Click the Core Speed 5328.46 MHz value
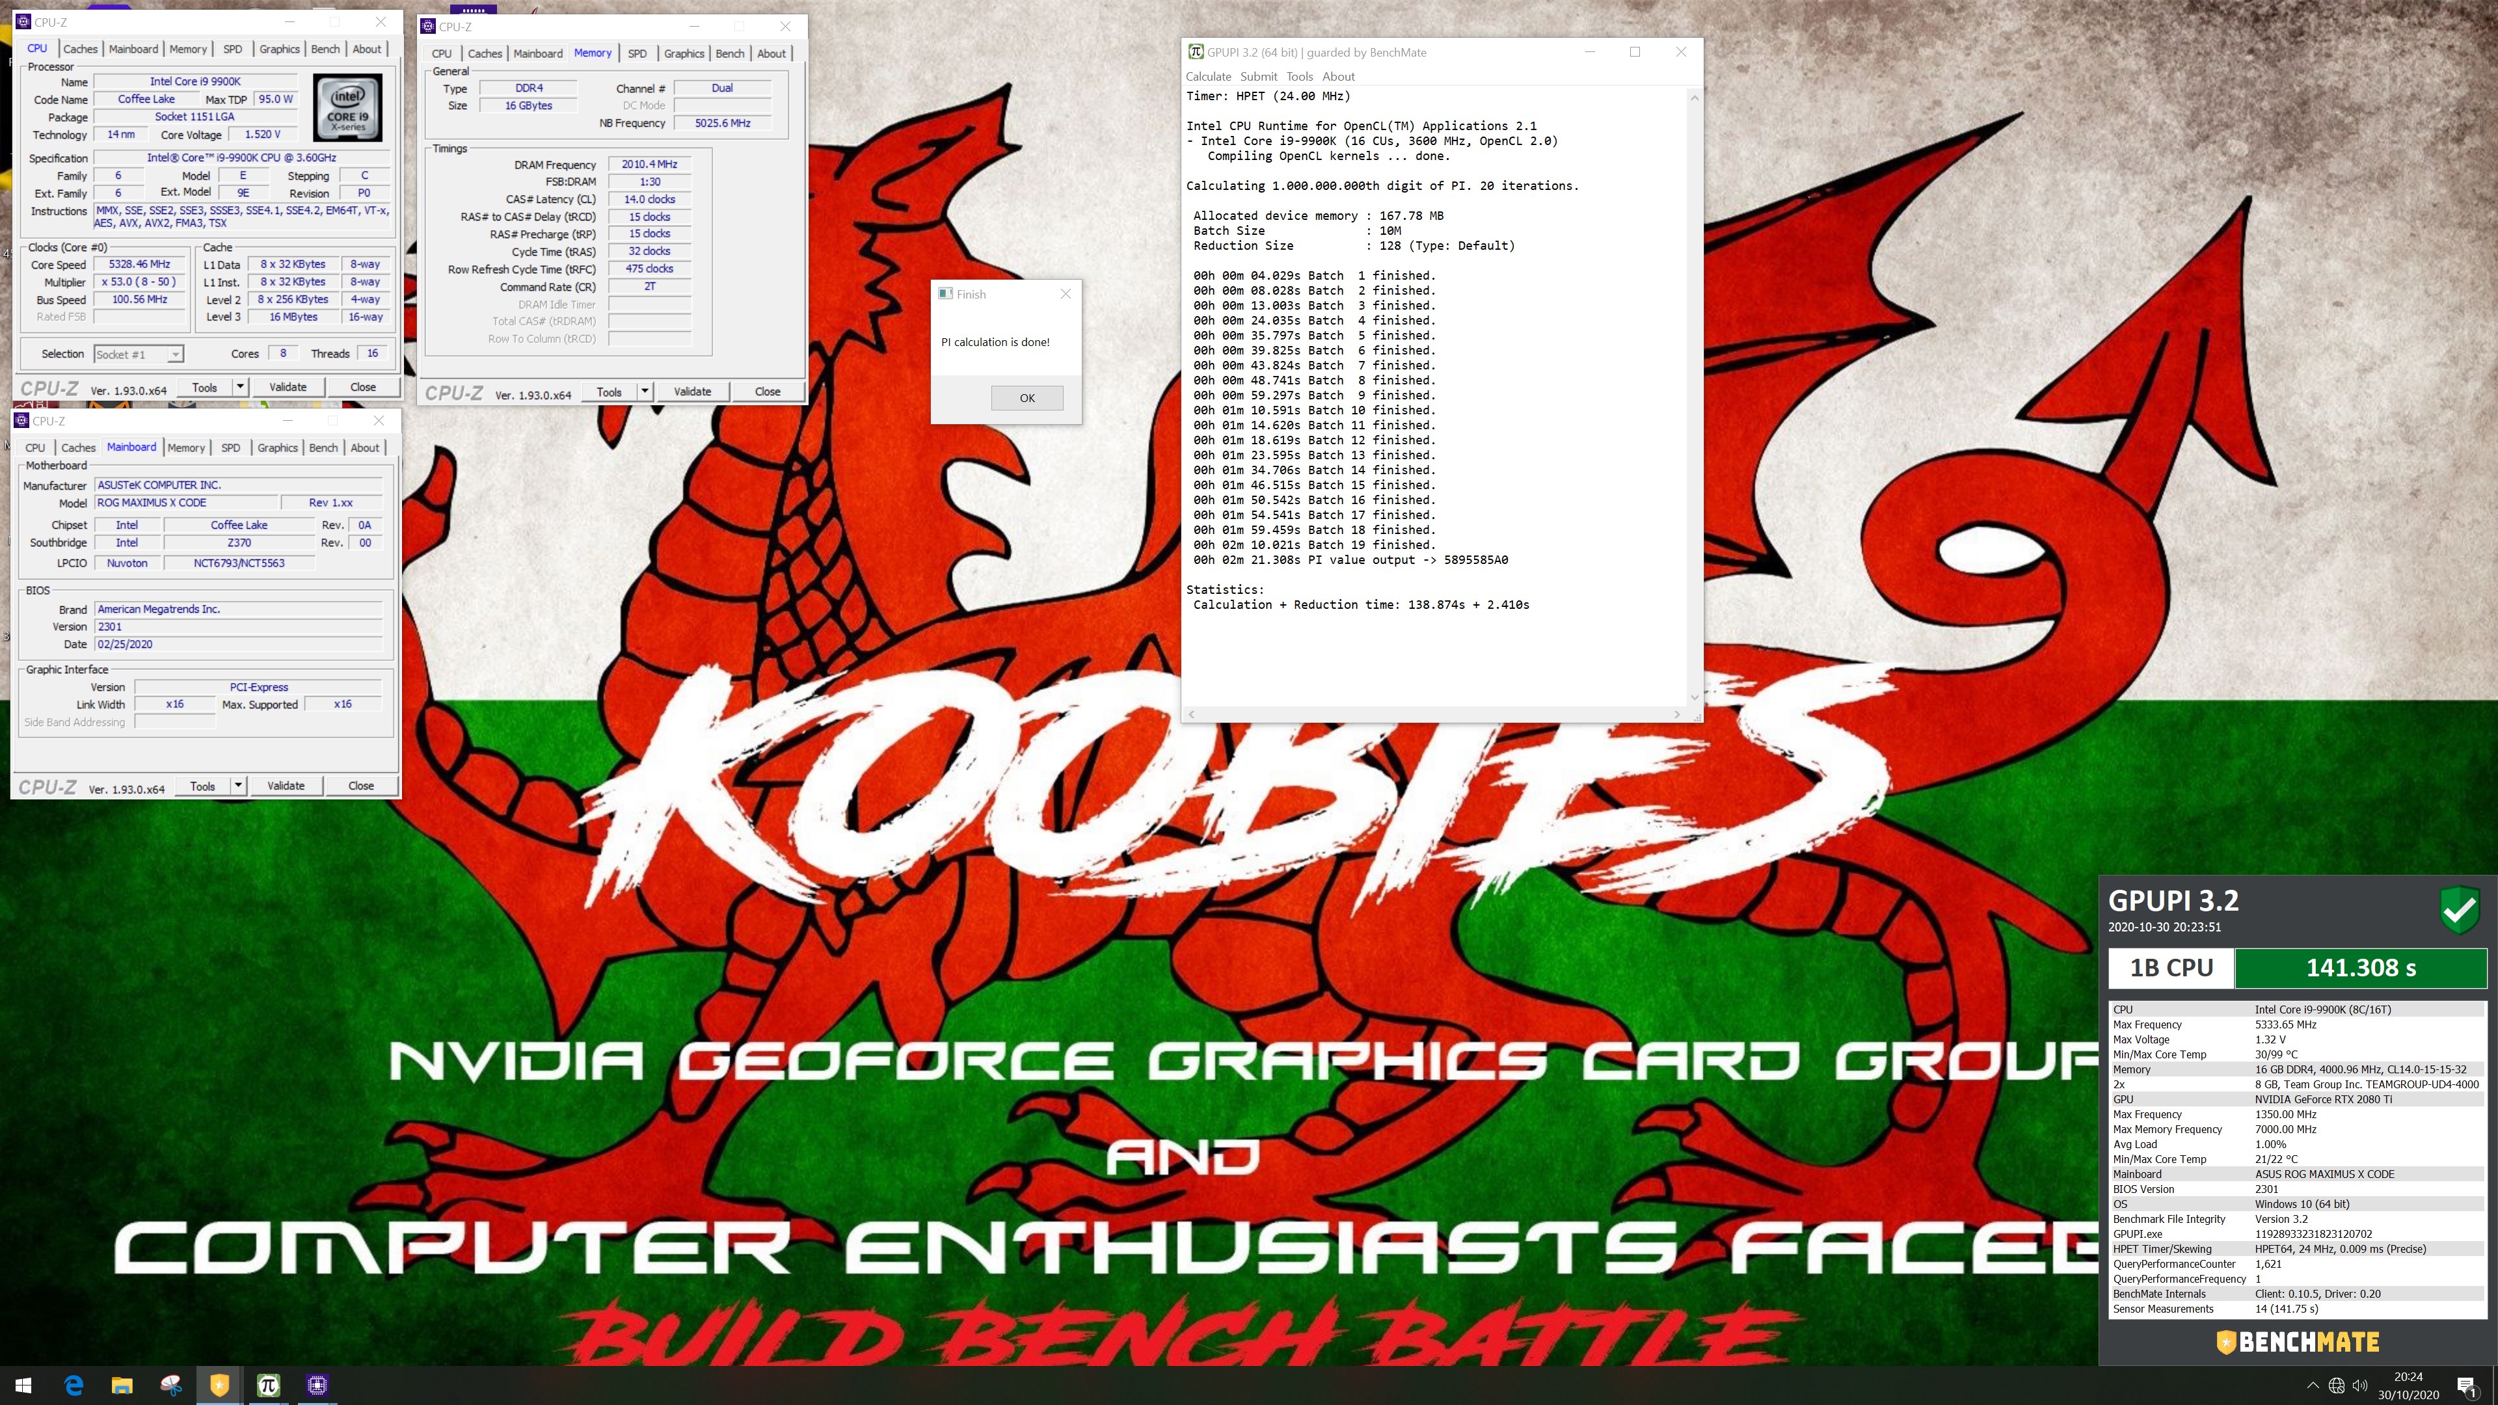 coord(140,263)
